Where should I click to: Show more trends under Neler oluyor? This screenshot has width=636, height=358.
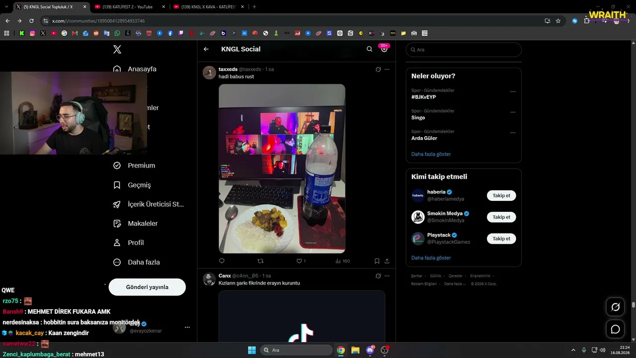431,154
